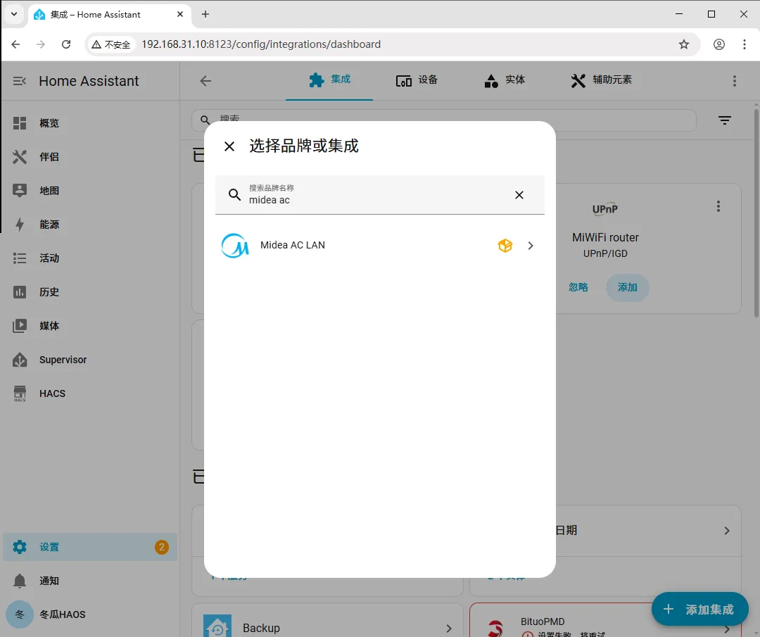Viewport: 760px width, 637px height.
Task: Open the 媒体 media page
Action: coord(89,326)
